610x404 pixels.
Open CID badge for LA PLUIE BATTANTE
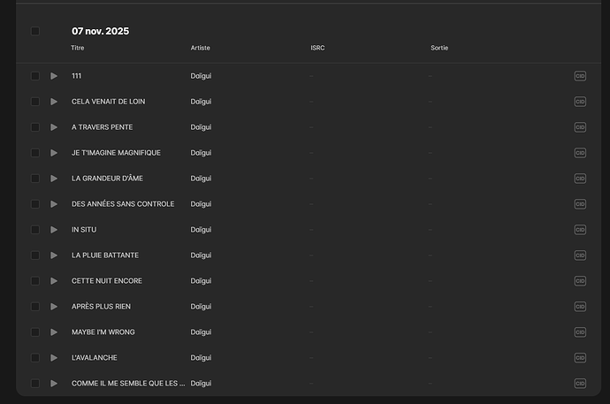(580, 255)
